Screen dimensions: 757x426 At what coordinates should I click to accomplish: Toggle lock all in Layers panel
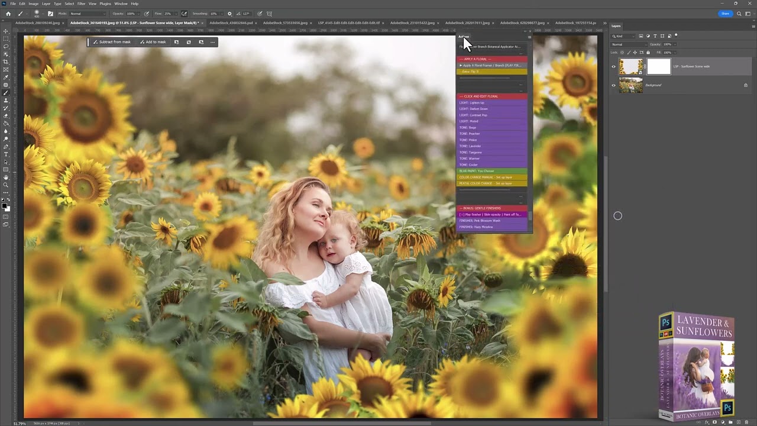[x=649, y=53]
